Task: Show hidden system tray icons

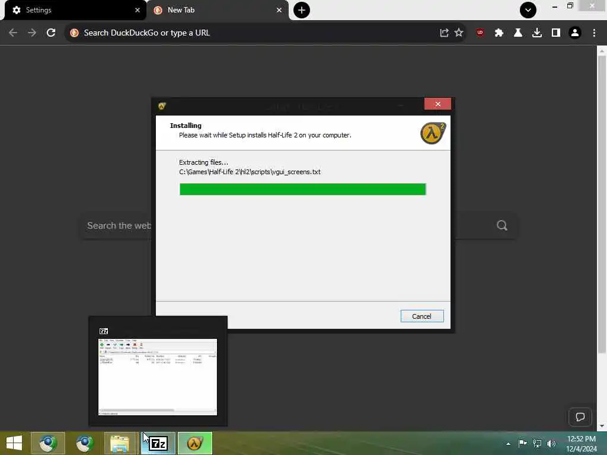Action: tap(508, 444)
